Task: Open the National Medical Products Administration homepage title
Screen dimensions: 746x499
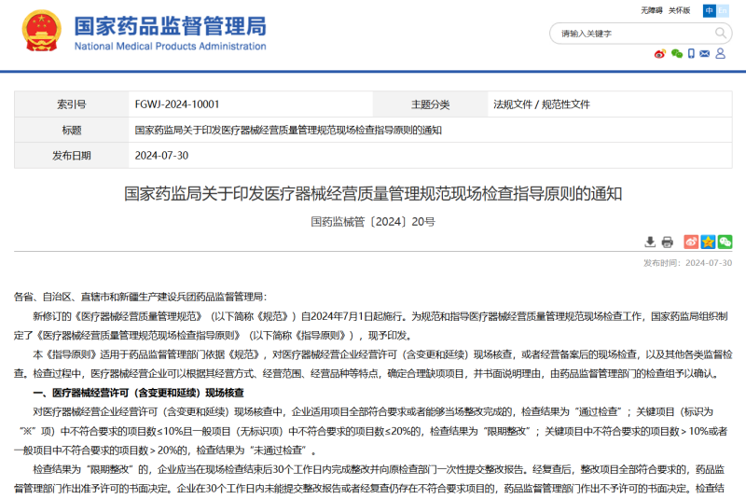Action: click(x=170, y=33)
